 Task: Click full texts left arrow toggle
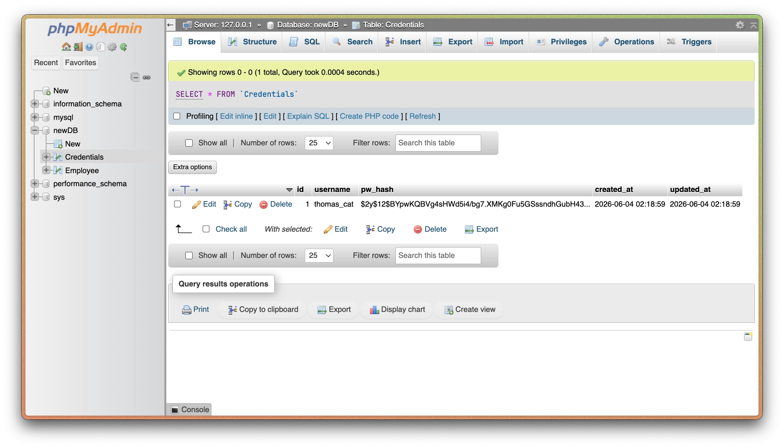176,190
